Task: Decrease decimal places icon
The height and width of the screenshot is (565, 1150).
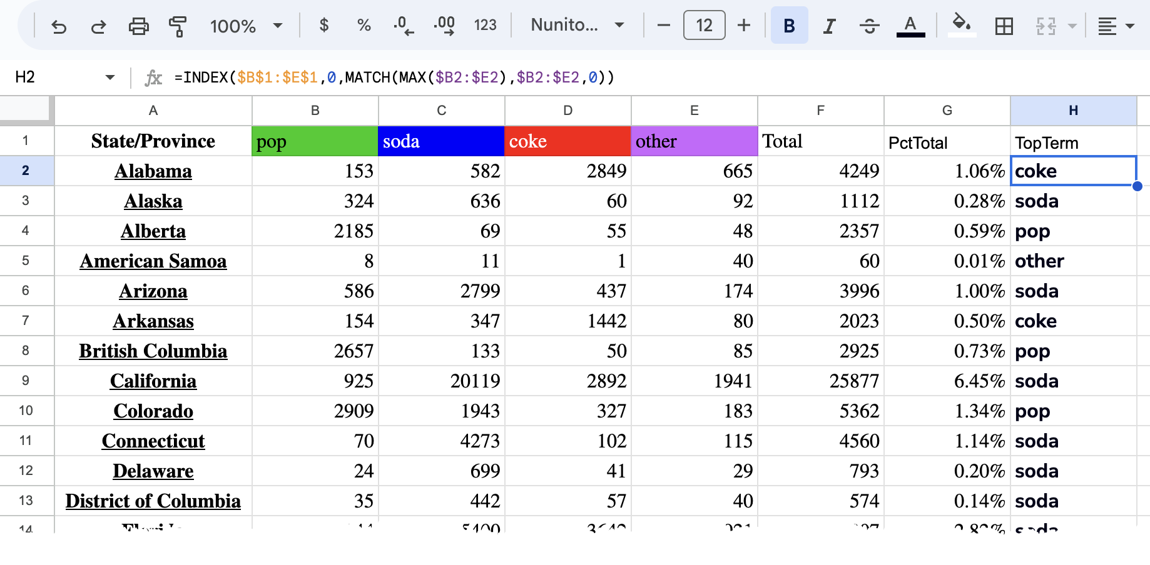Action: click(x=404, y=26)
